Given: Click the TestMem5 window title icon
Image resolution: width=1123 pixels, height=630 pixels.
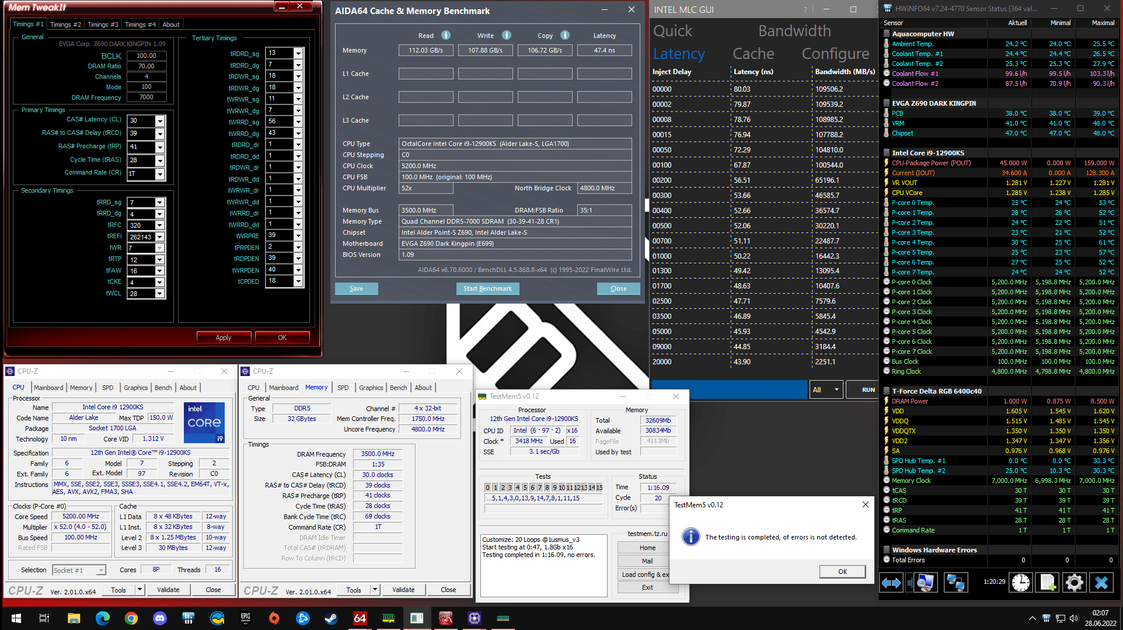Looking at the screenshot, I should (x=482, y=396).
